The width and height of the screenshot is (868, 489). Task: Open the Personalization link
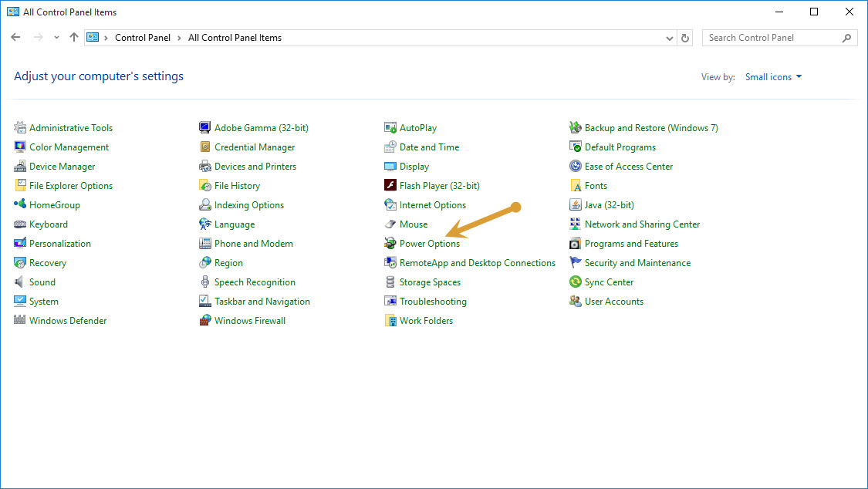pos(59,244)
